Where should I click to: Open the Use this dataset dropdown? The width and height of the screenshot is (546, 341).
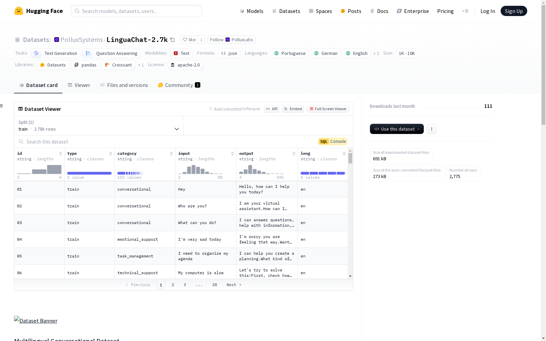pos(397,129)
